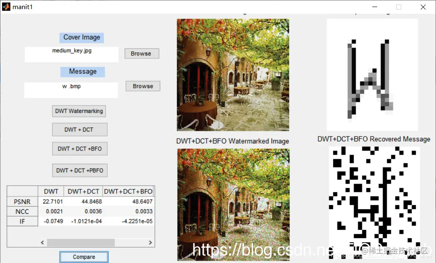Click IF value -1.0121e-04
The height and width of the screenshot is (263, 436).
(x=83, y=221)
